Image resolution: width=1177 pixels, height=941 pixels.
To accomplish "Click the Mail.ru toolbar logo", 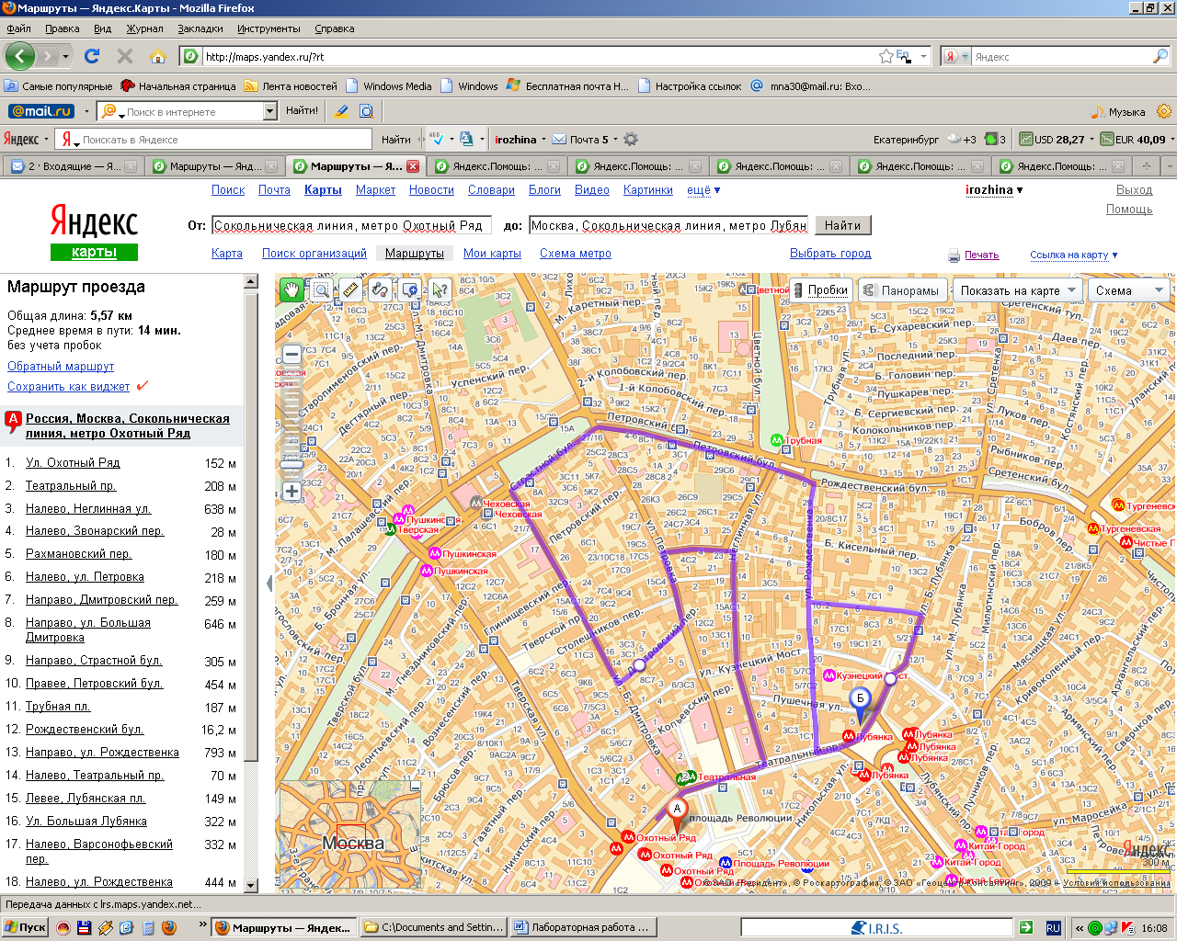I will tap(41, 111).
